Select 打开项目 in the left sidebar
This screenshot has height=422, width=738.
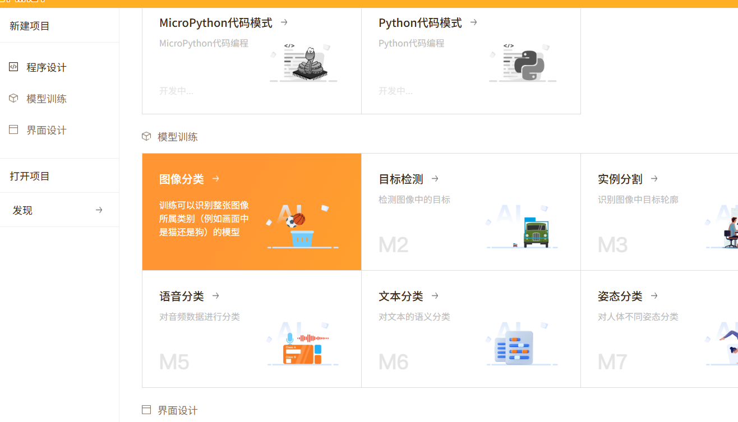point(30,176)
